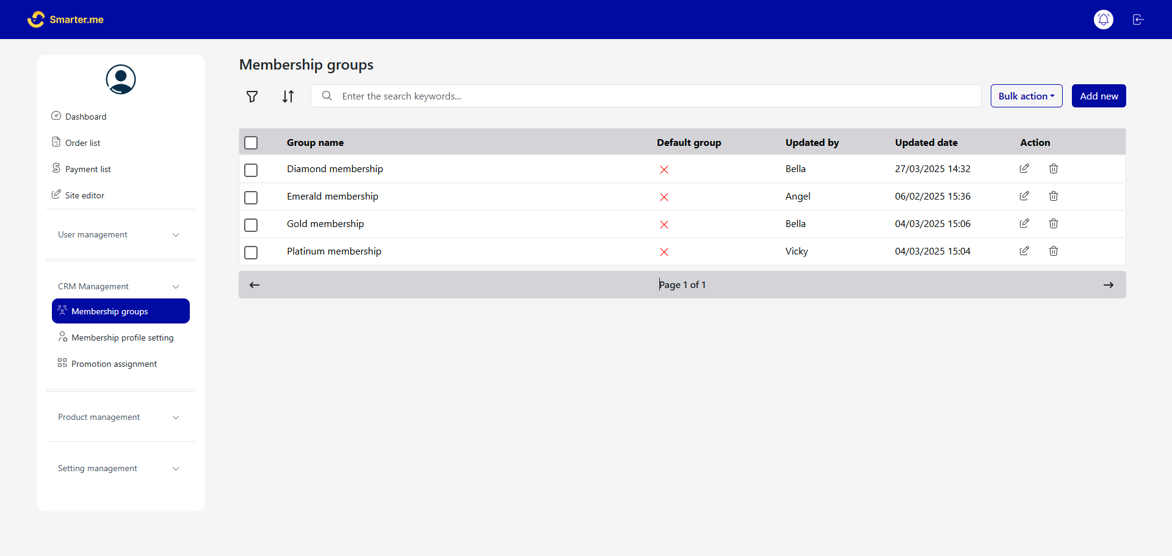The image size is (1172, 556).
Task: Check the Diamond membership checkbox
Action: pyautogui.click(x=251, y=170)
